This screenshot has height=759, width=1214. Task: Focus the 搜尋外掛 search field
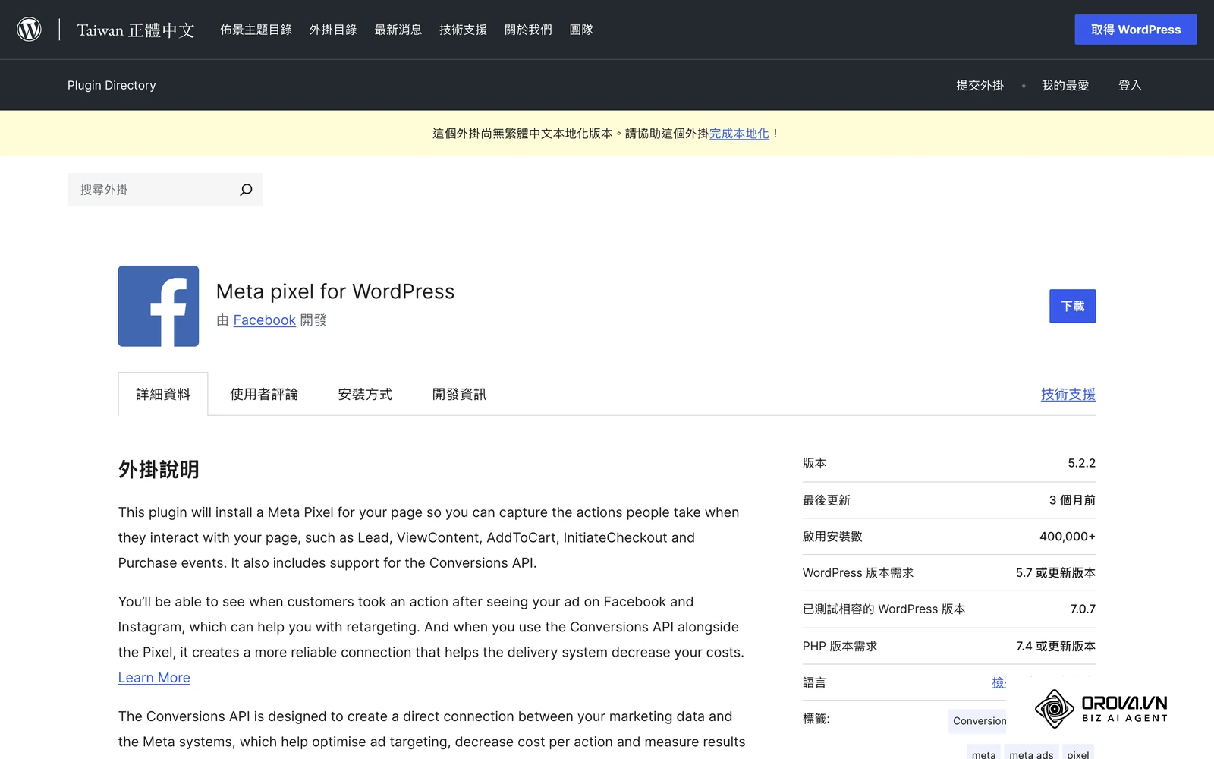(165, 190)
